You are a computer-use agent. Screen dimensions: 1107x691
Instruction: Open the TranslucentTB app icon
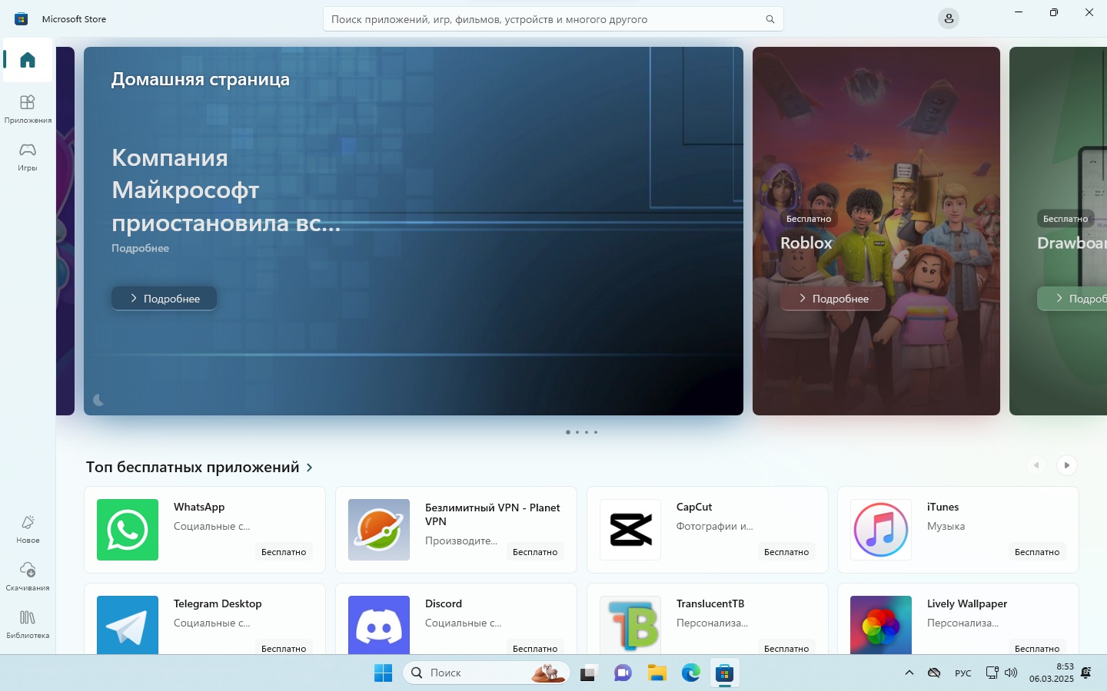[630, 625]
